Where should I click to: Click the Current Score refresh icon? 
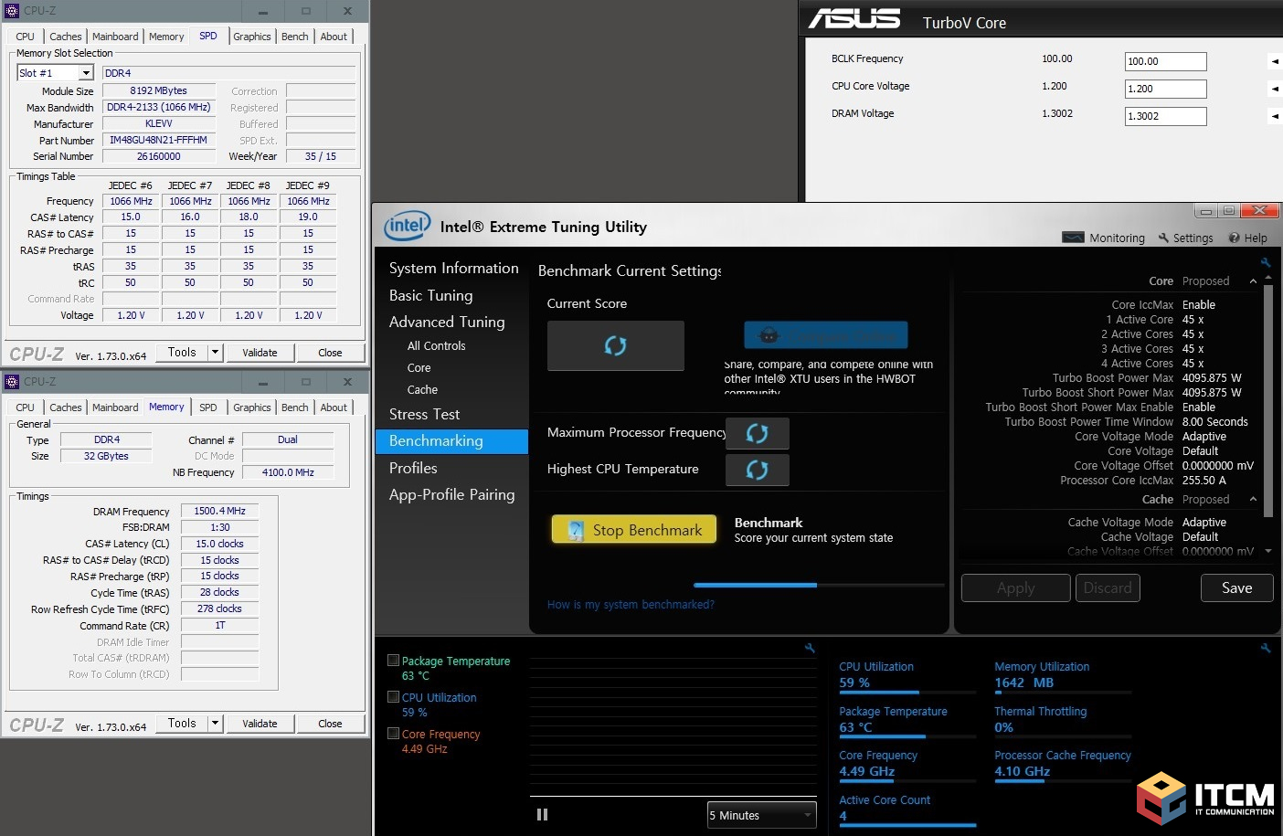tap(615, 345)
